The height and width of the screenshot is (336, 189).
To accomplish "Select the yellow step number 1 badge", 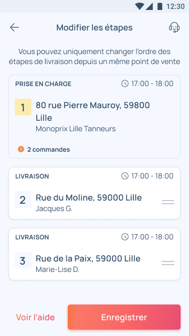I will pyautogui.click(x=23, y=107).
